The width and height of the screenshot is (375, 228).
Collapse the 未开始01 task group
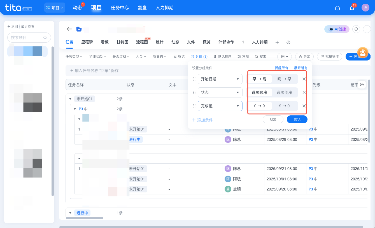pos(70,99)
